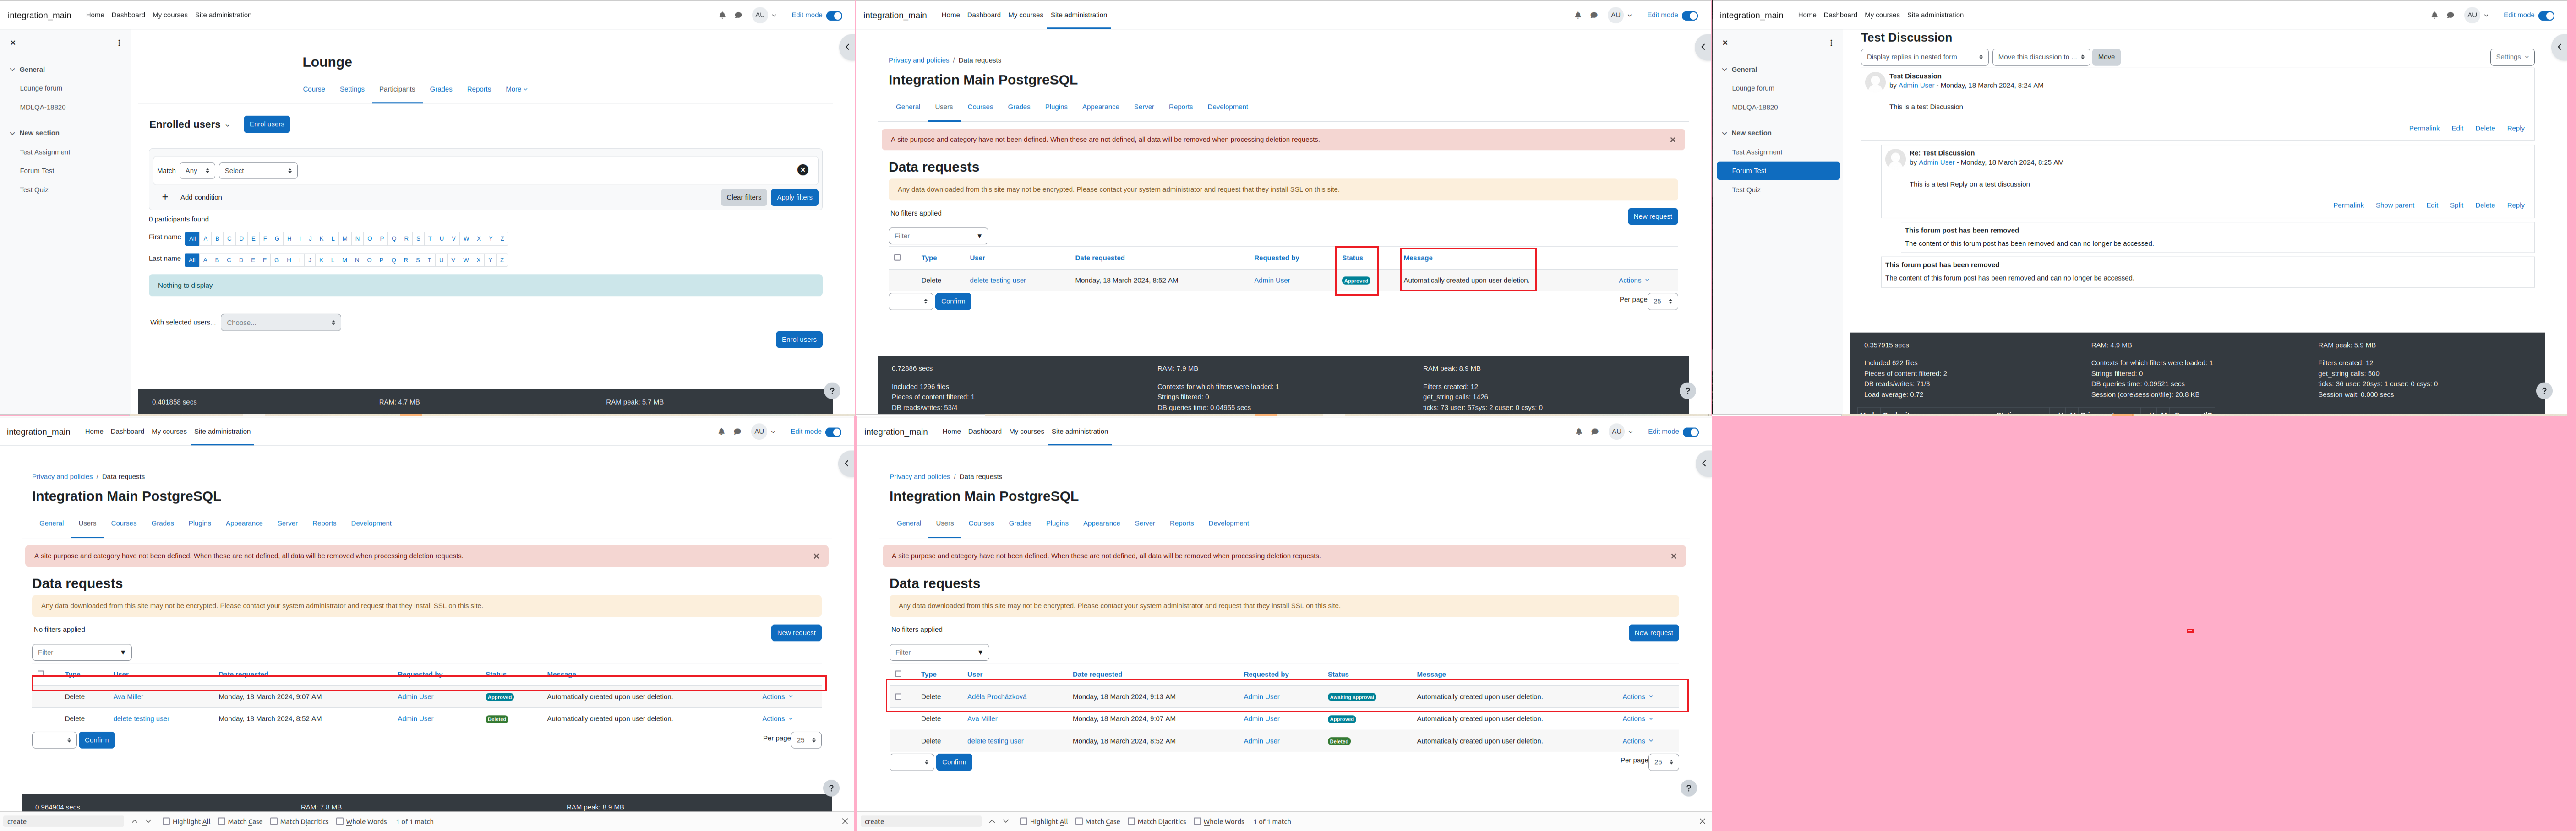Open Filter box on single-request Data requests page
This screenshot has height=831, width=2576.
pyautogui.click(x=938, y=236)
